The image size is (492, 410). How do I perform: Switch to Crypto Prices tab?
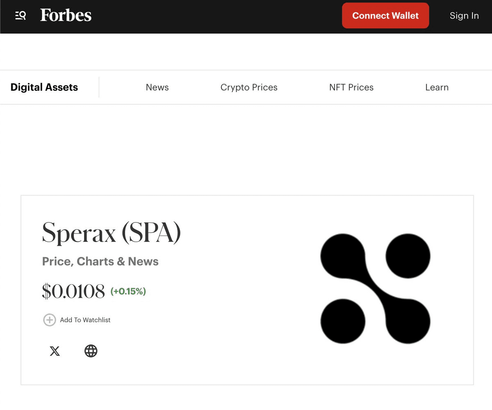tap(249, 87)
